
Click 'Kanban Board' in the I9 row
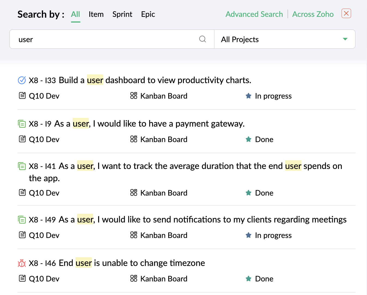(x=164, y=139)
